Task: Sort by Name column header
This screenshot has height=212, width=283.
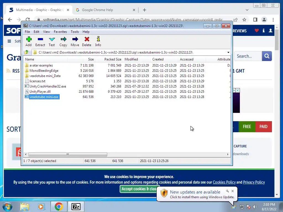Action: point(46,59)
